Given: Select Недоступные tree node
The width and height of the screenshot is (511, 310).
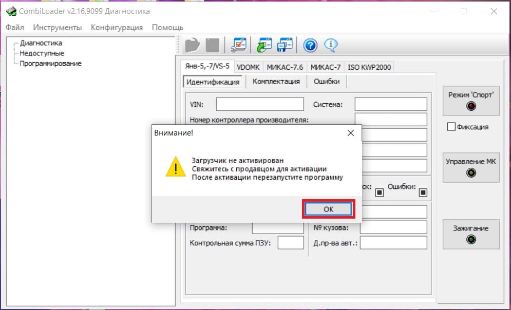Looking at the screenshot, I should [42, 53].
